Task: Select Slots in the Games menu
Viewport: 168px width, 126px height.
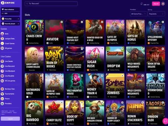Action: click(x=6, y=34)
